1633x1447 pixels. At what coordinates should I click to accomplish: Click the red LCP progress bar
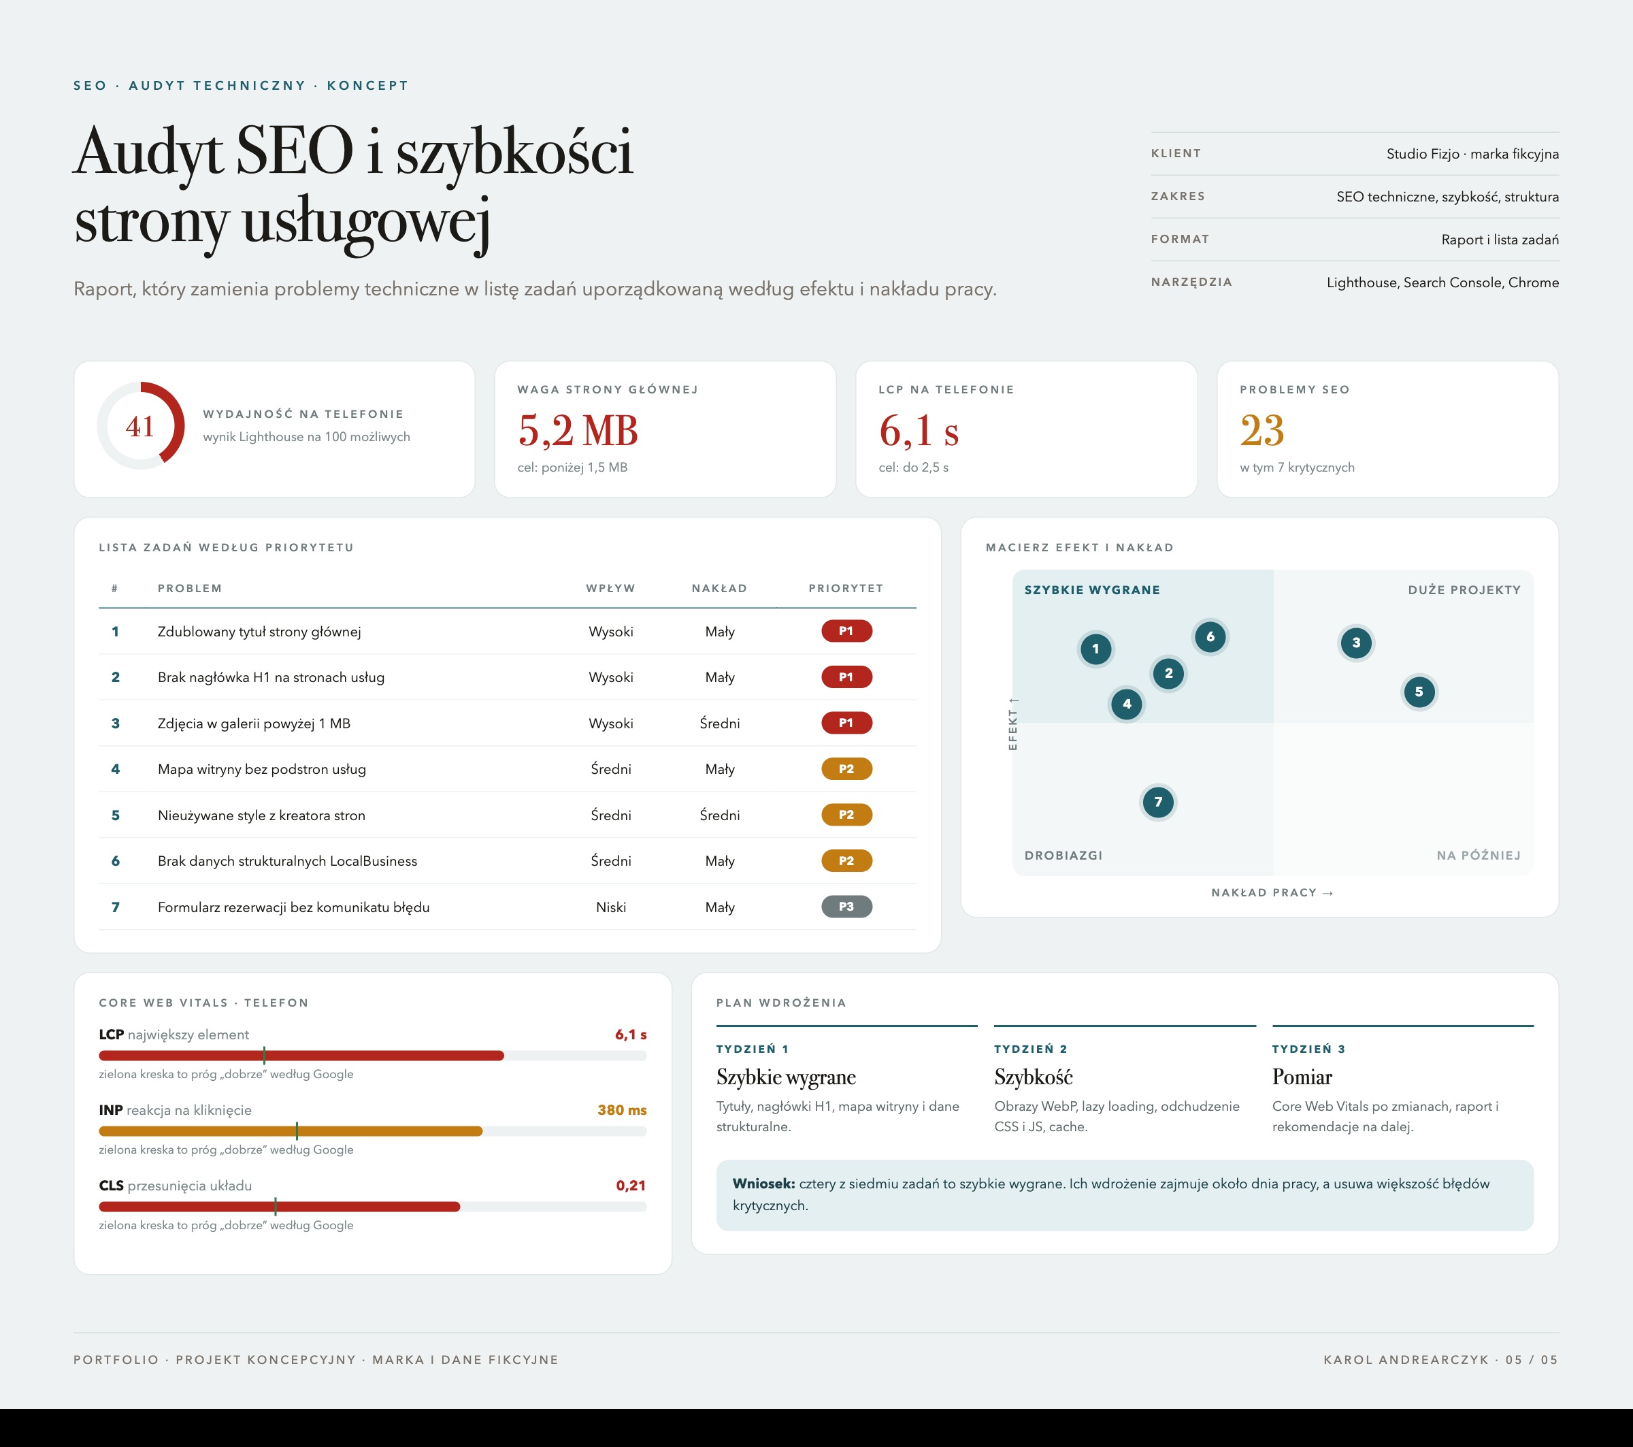[301, 1056]
